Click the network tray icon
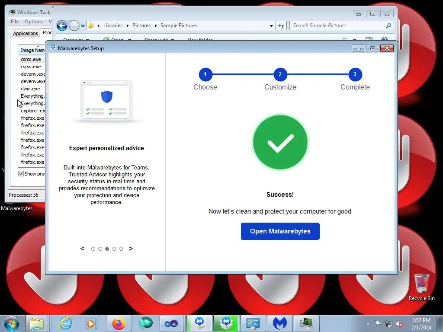This screenshot has width=443, height=332. pos(389,324)
